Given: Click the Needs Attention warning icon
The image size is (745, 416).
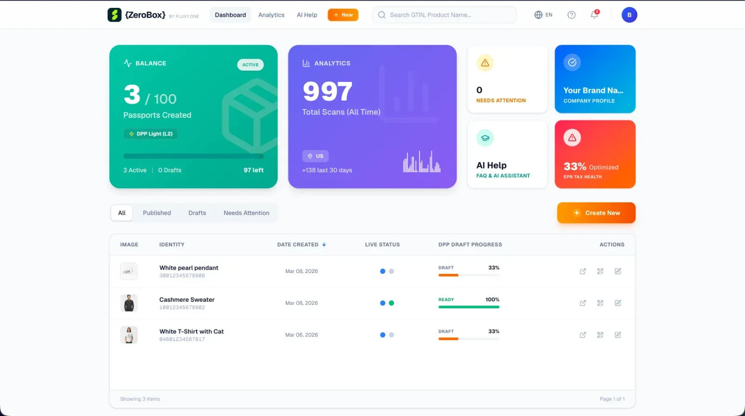Looking at the screenshot, I should 485,63.
